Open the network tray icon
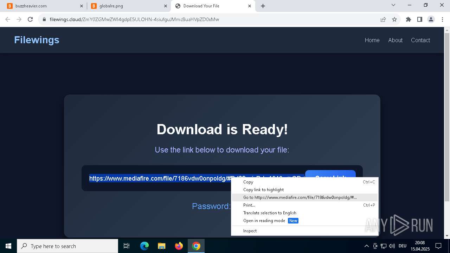The width and height of the screenshot is (450, 253). [384, 246]
